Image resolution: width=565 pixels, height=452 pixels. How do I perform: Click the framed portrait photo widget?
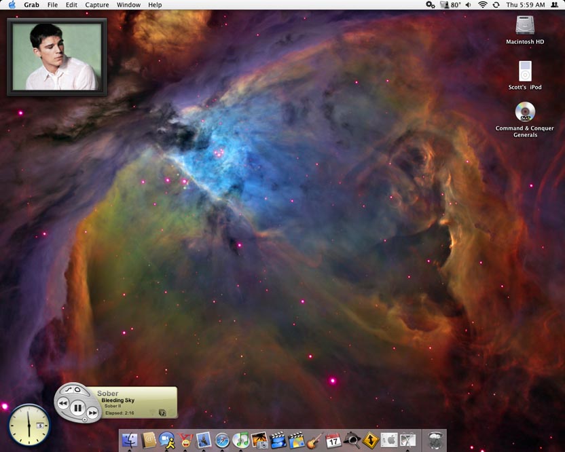coord(57,57)
